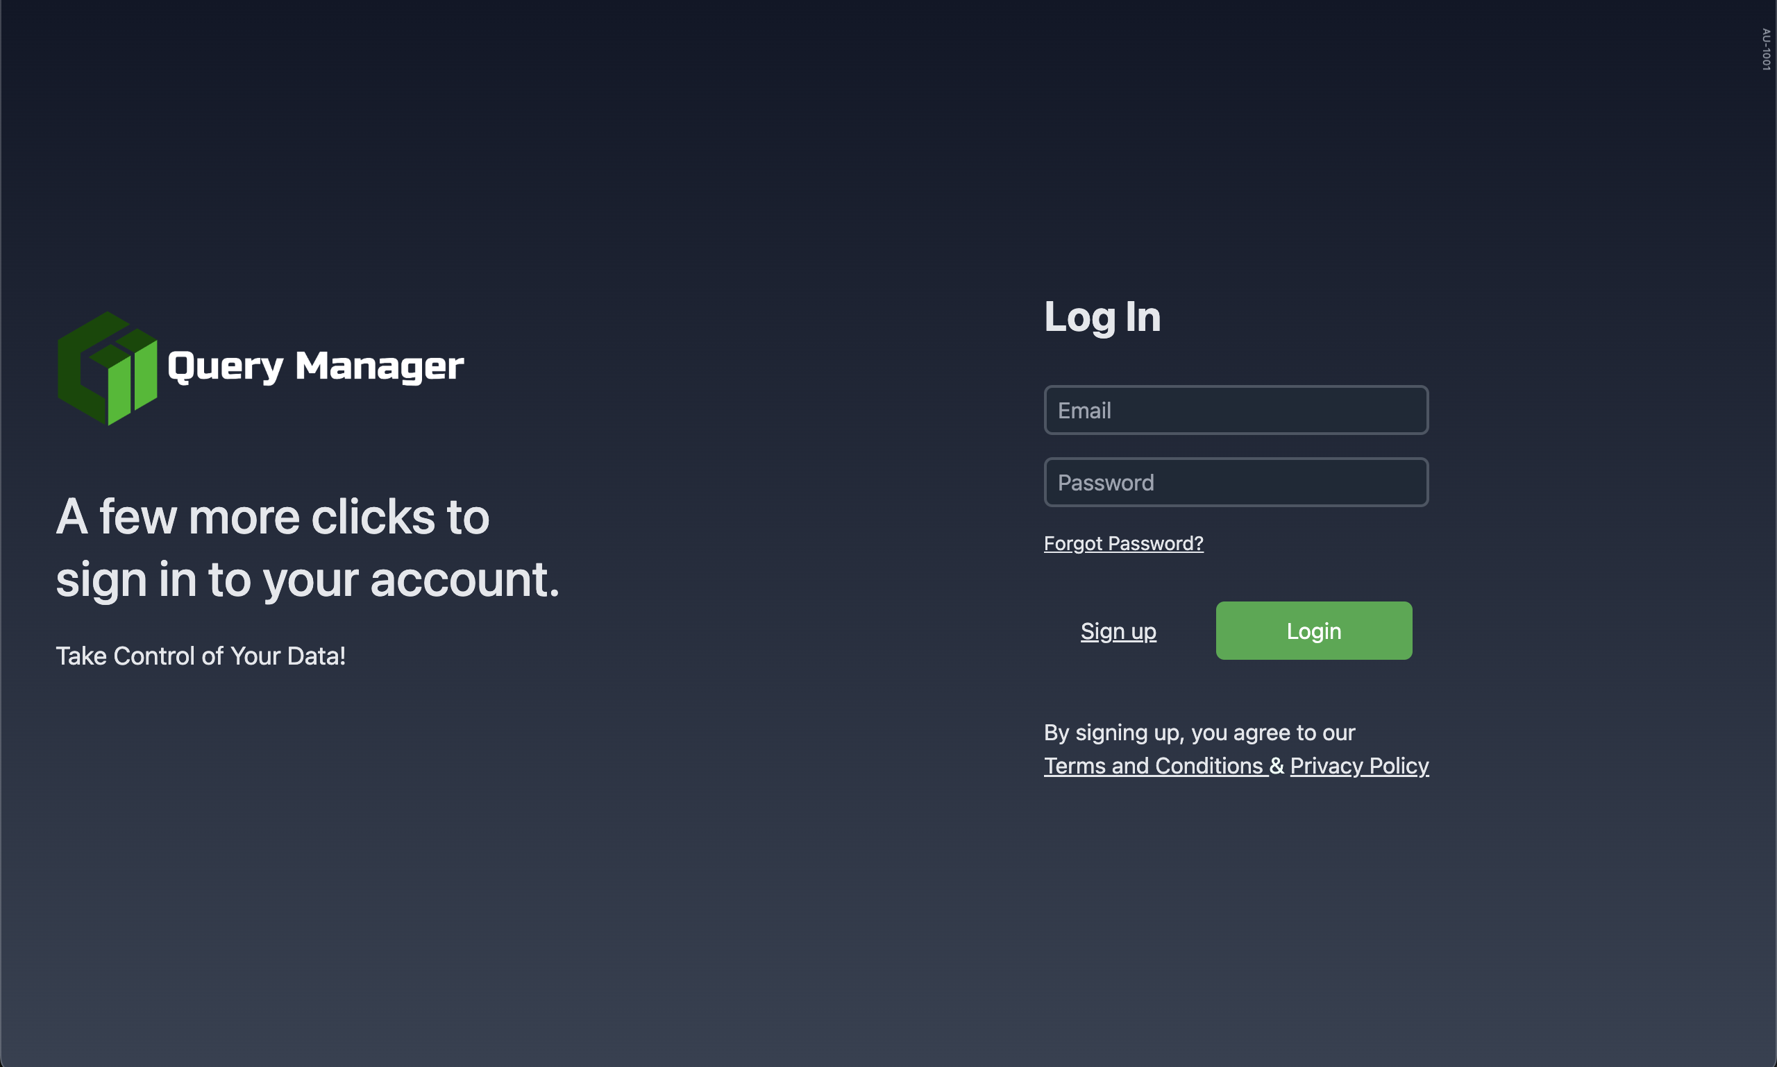
Task: Click the Log In heading
Action: (x=1102, y=316)
